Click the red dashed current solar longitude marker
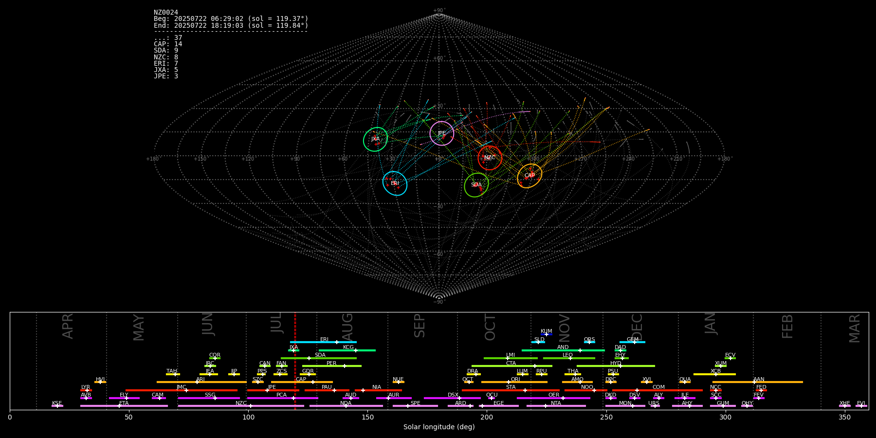Screen dimensions: 876x438 [295, 361]
